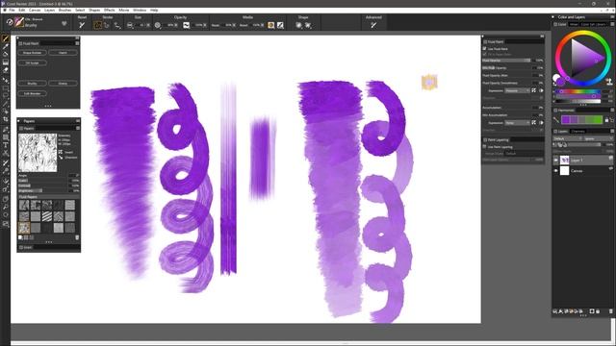616x346 pixels.
Task: Click the Brightness slider in Papers panel
Action: tap(43, 190)
